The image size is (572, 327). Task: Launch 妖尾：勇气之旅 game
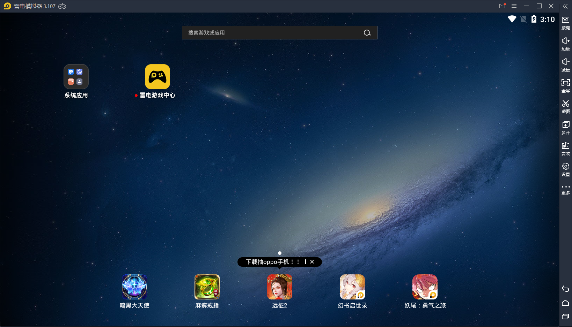(425, 287)
